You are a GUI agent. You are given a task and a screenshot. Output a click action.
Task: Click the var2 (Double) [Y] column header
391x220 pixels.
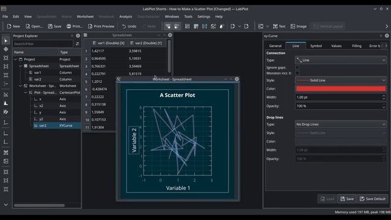click(146, 43)
